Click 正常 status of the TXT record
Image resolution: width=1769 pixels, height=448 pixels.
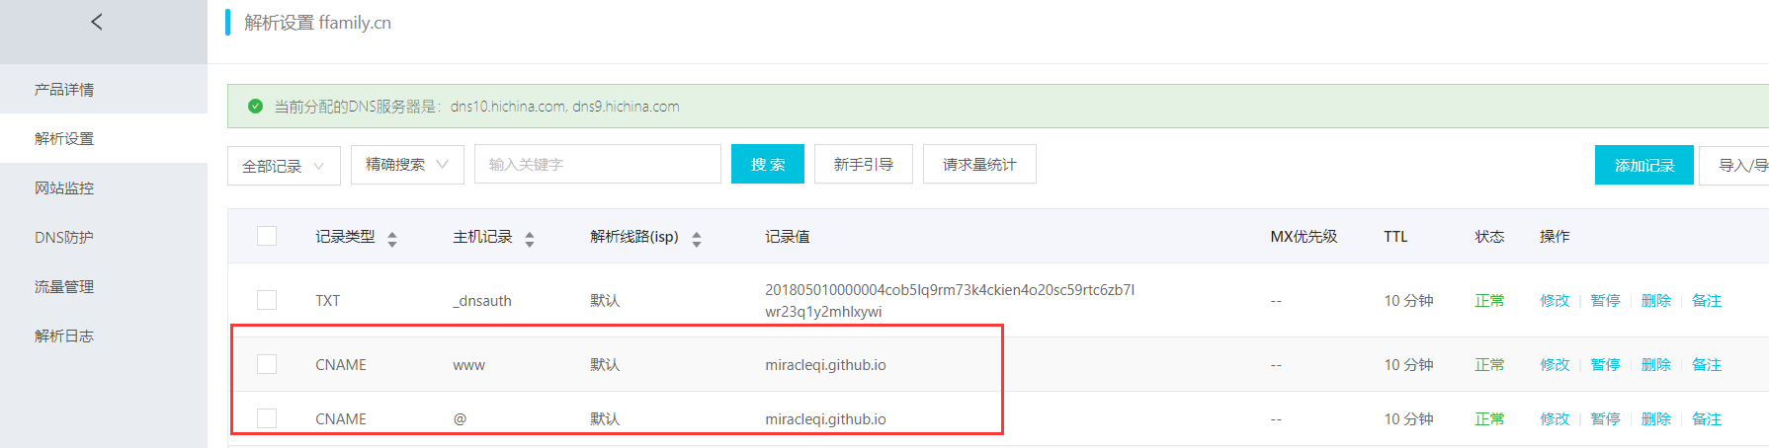coord(1489,301)
